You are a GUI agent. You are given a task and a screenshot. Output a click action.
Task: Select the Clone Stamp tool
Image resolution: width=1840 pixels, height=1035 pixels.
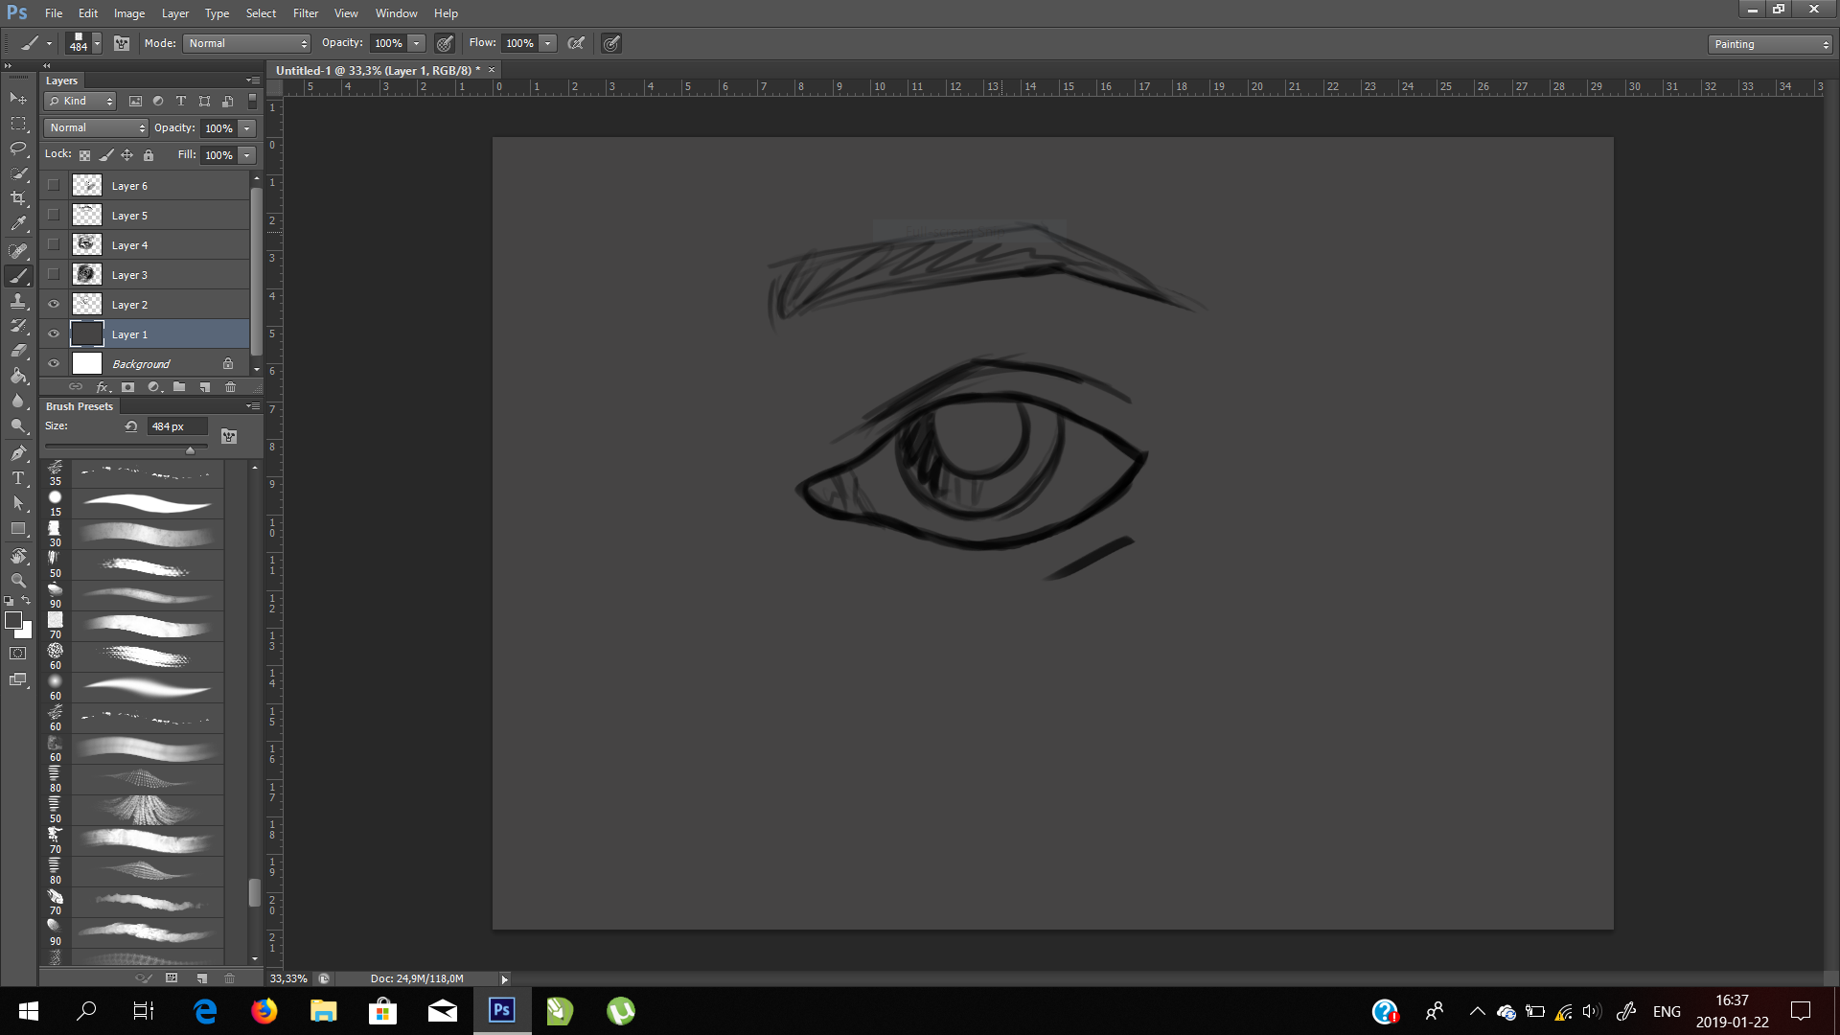pyautogui.click(x=18, y=301)
